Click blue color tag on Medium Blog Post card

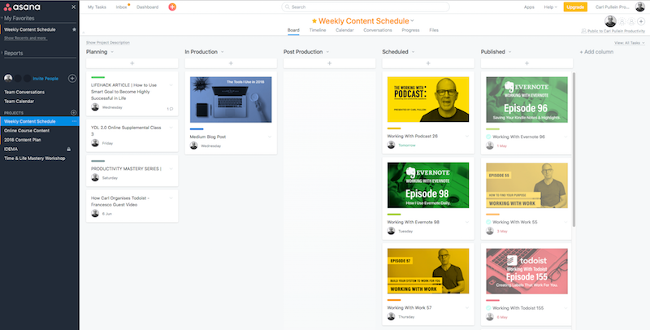(197, 129)
